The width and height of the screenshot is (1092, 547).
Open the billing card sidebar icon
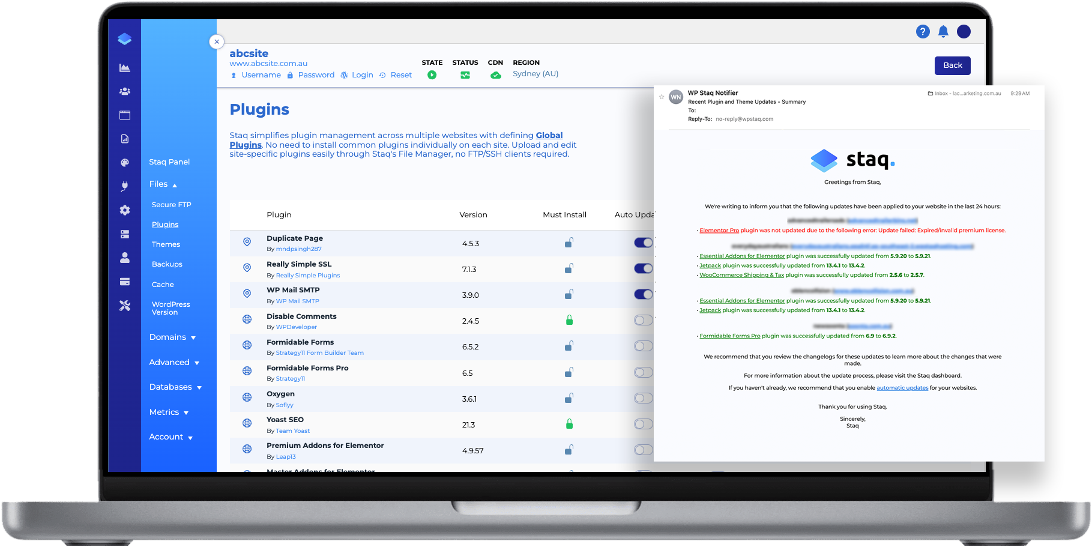(x=125, y=282)
